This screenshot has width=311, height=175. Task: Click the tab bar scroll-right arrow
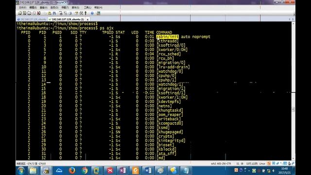click(x=293, y=19)
